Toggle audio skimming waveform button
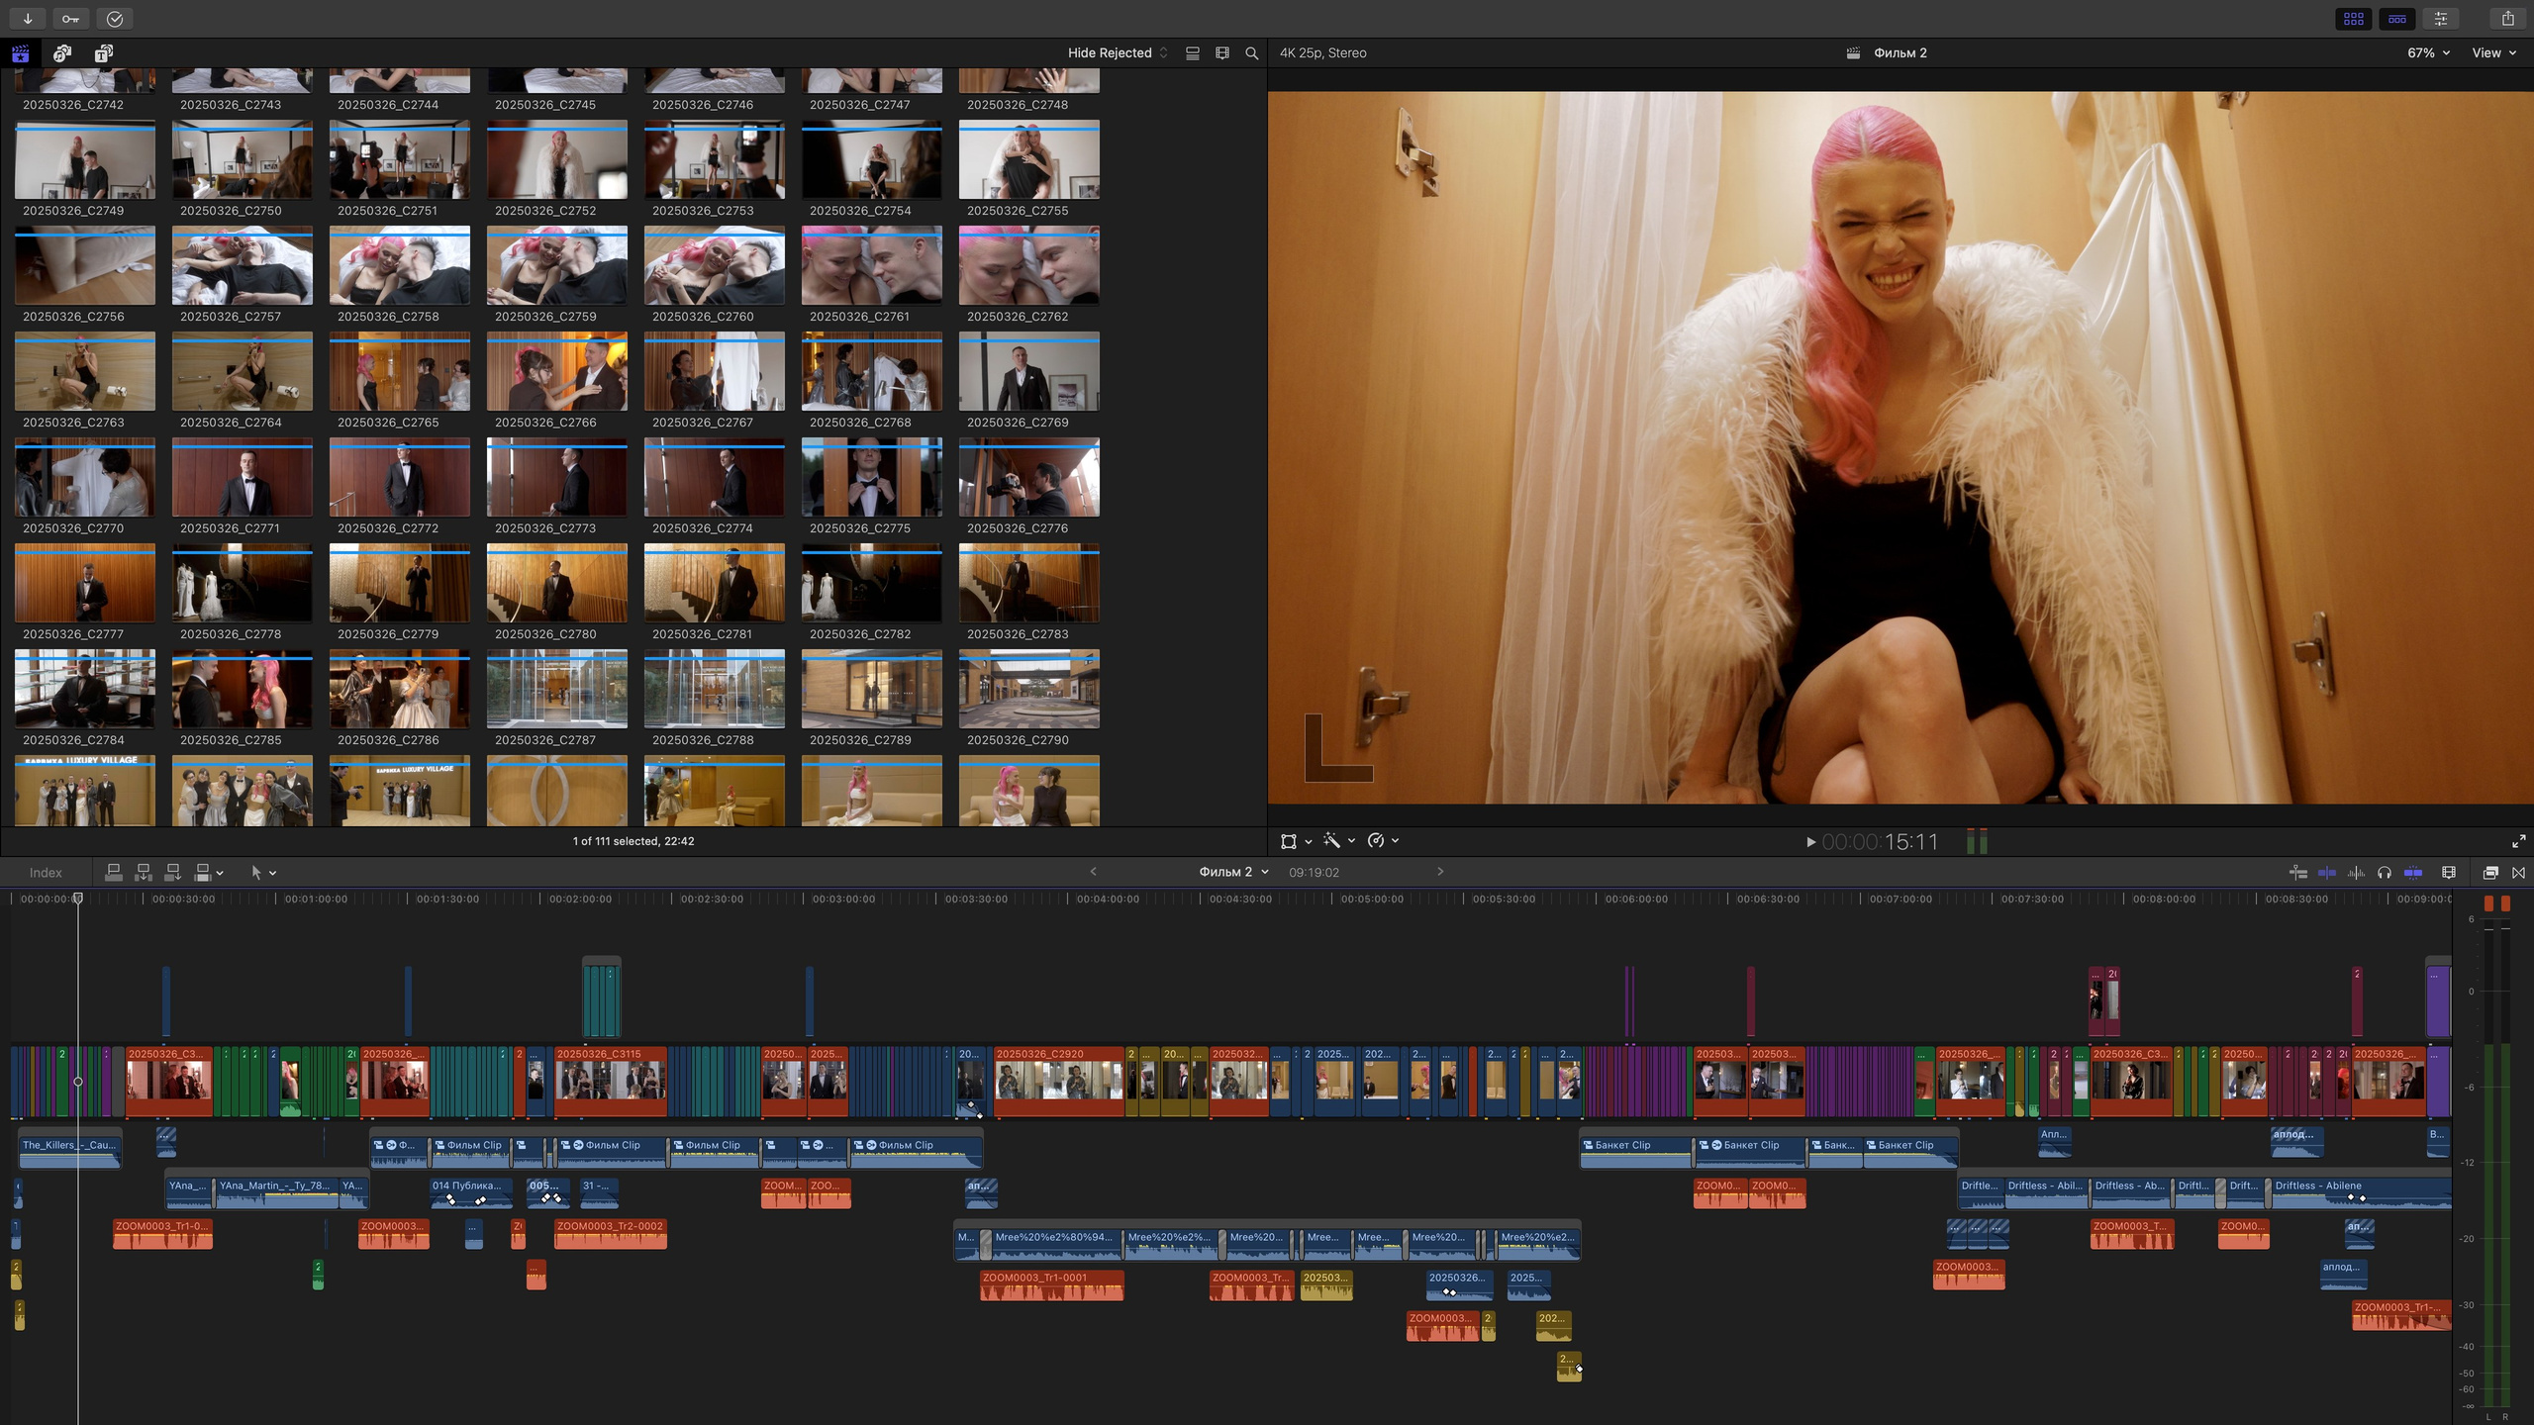Viewport: 2534px width, 1425px height. pyautogui.click(x=2356, y=872)
